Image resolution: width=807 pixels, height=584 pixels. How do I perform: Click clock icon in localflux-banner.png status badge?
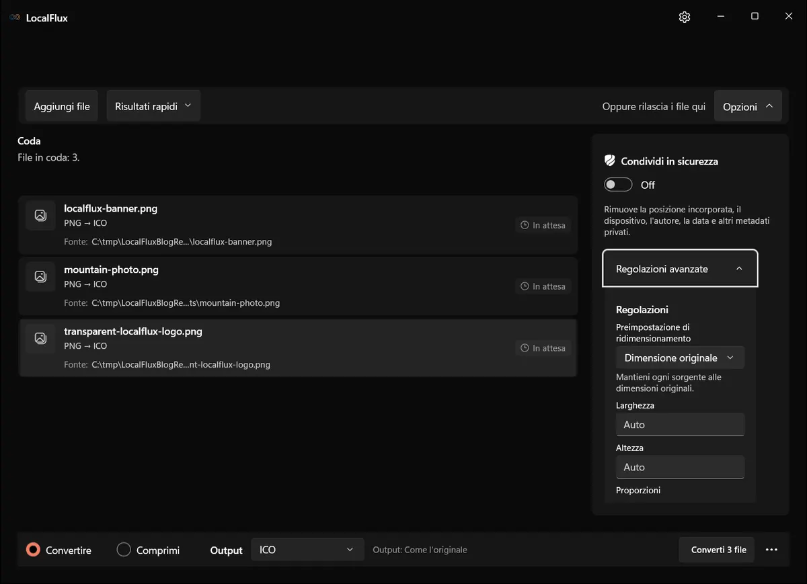coord(525,225)
